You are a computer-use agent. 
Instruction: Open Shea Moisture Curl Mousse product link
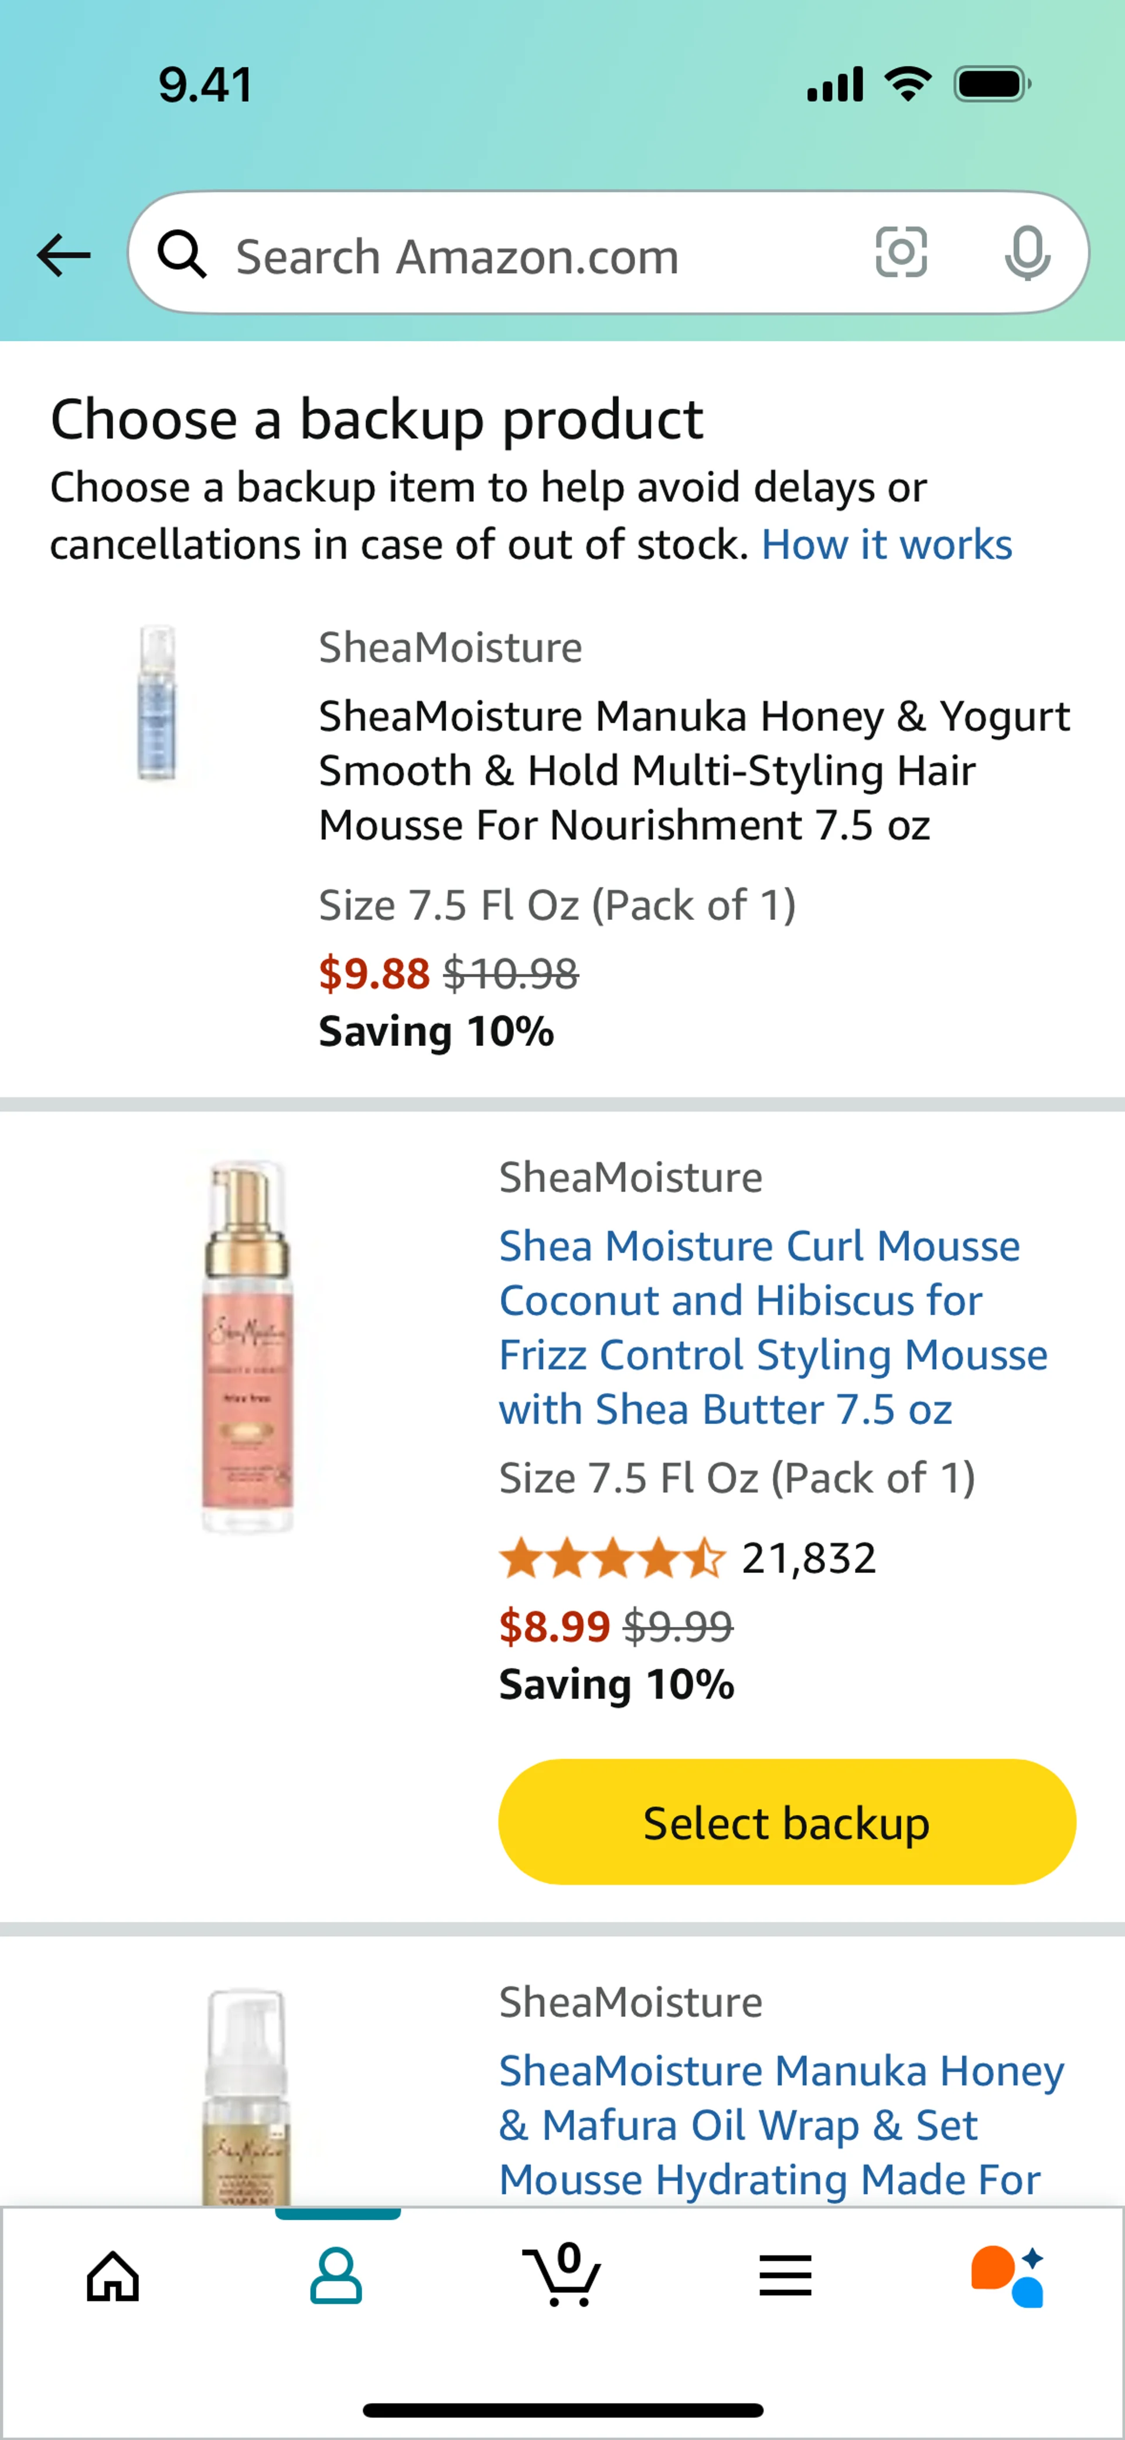click(773, 1327)
